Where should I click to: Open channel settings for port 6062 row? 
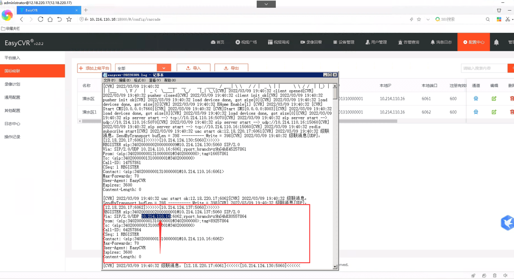[x=476, y=112]
